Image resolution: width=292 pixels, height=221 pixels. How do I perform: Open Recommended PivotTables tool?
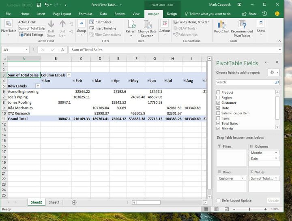click(242, 24)
